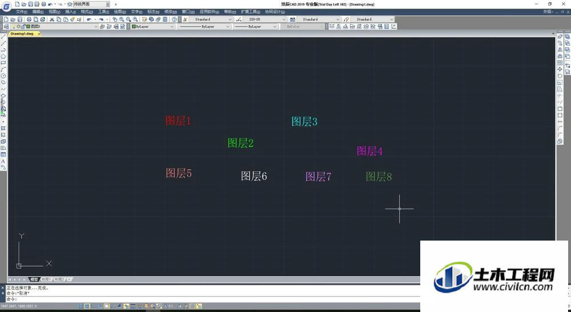Image resolution: width=571 pixels, height=312 pixels.
Task: Click the match properties brush icon
Action: (x=73, y=19)
